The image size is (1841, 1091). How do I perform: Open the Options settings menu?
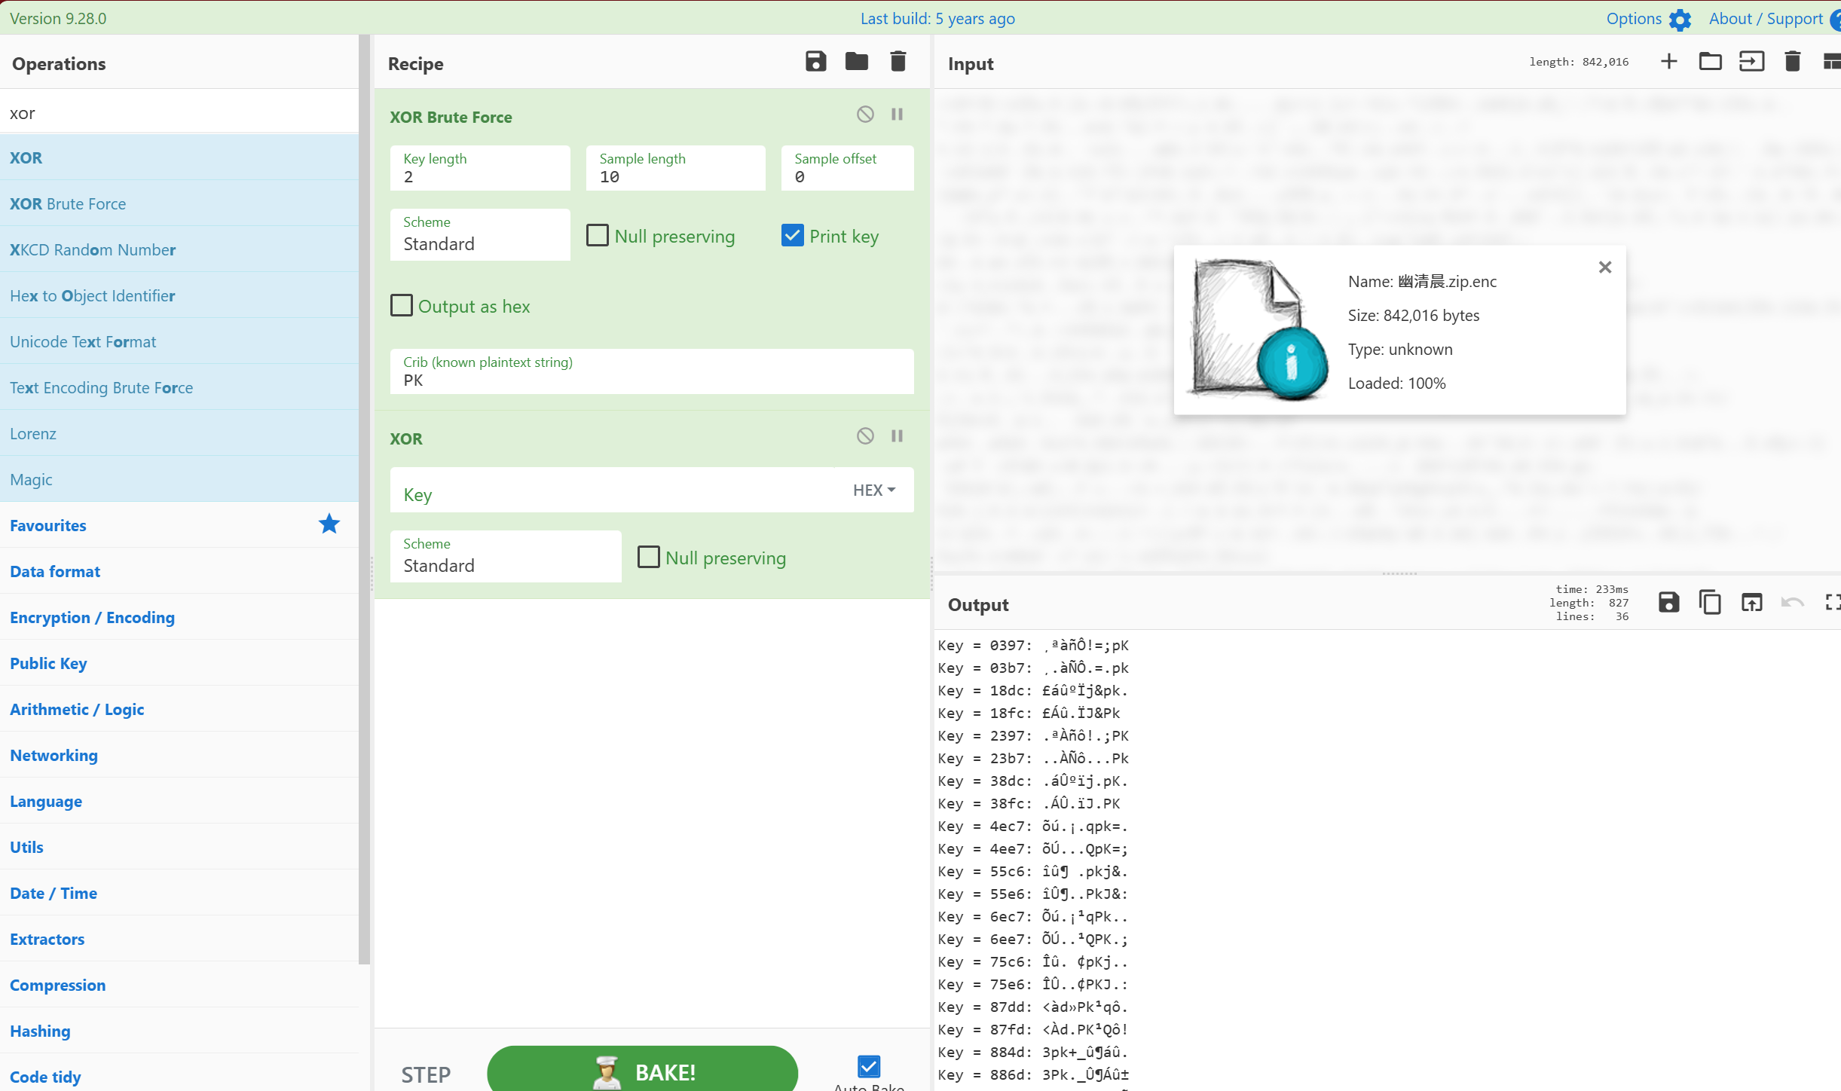(x=1648, y=19)
